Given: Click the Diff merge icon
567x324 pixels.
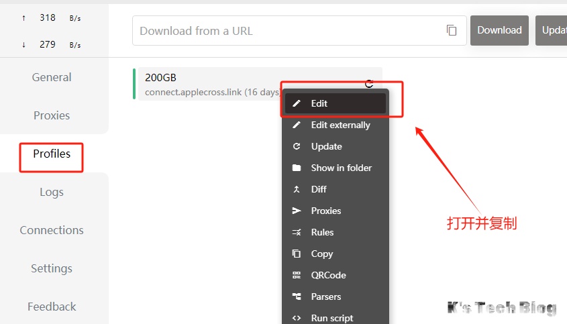Looking at the screenshot, I should coord(297,189).
